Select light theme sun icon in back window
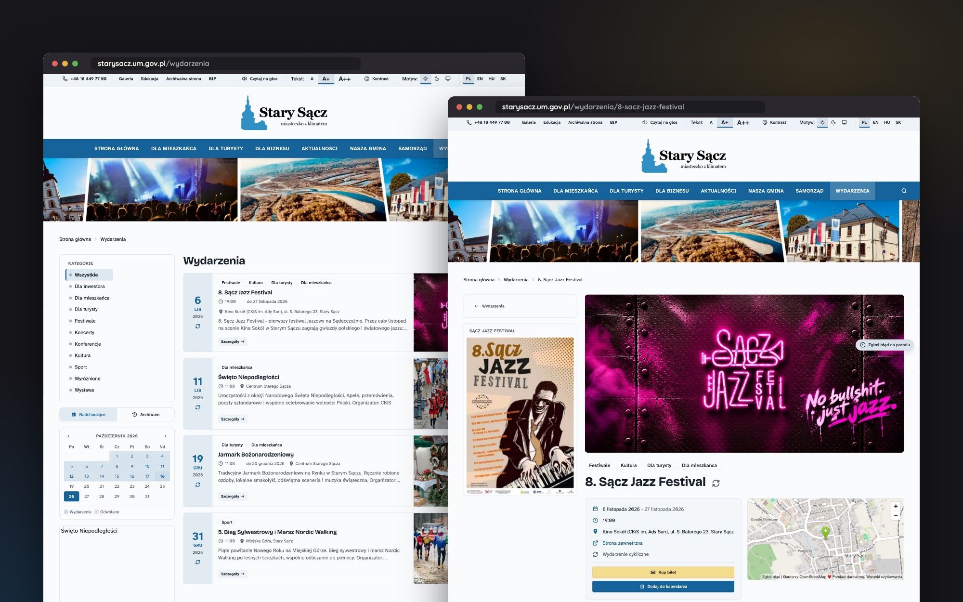 426,79
